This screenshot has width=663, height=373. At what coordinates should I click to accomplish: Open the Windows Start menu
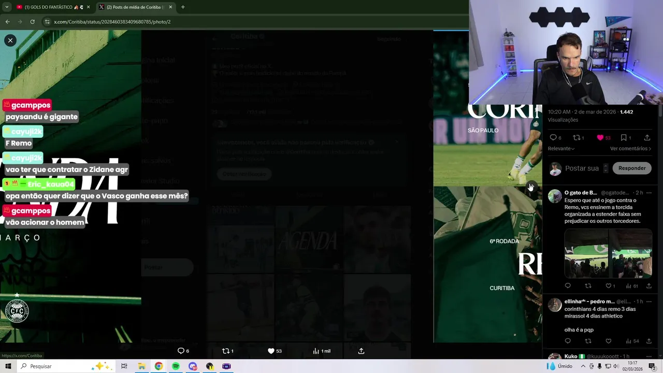click(9, 366)
